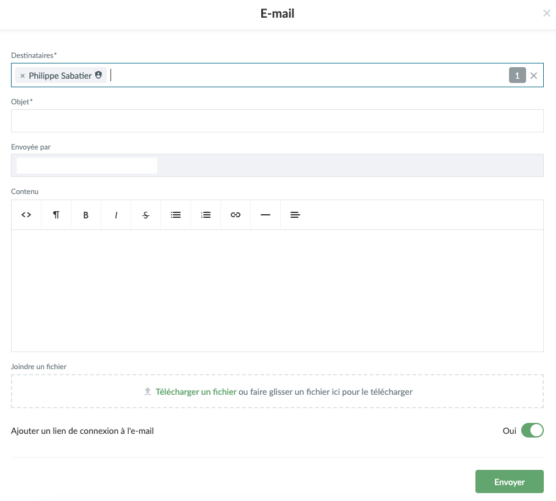Image resolution: width=556 pixels, height=501 pixels.
Task: Click the Envoyer button
Action: coord(509,482)
